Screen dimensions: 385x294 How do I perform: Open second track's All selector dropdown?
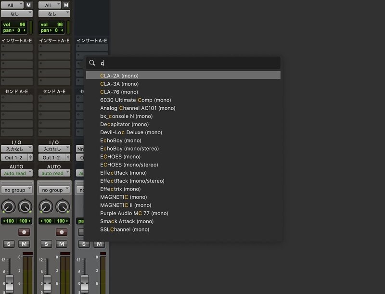tap(50, 5)
